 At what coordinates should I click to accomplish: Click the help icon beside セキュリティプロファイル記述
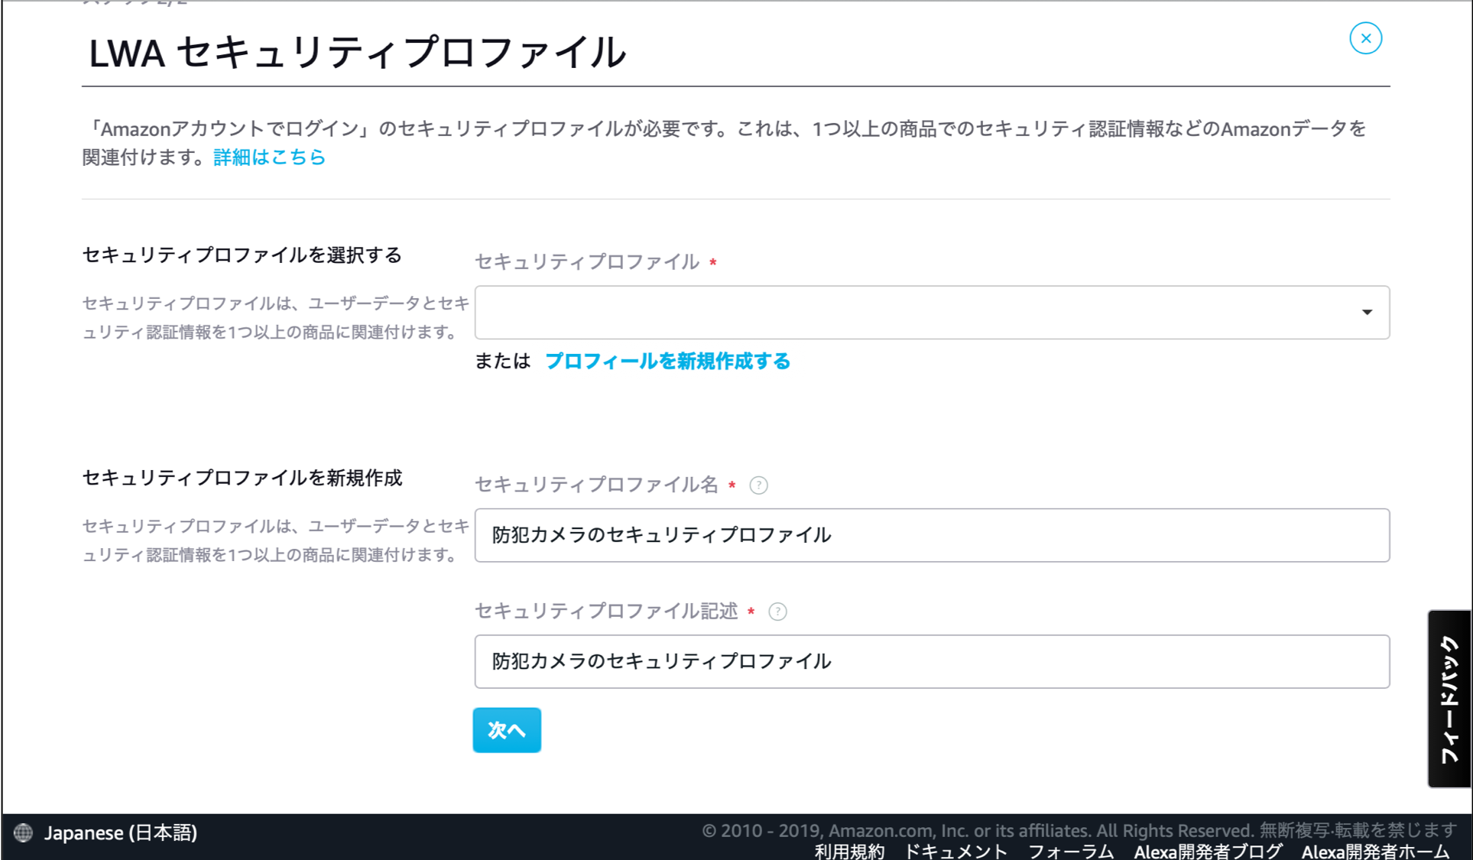tap(777, 612)
